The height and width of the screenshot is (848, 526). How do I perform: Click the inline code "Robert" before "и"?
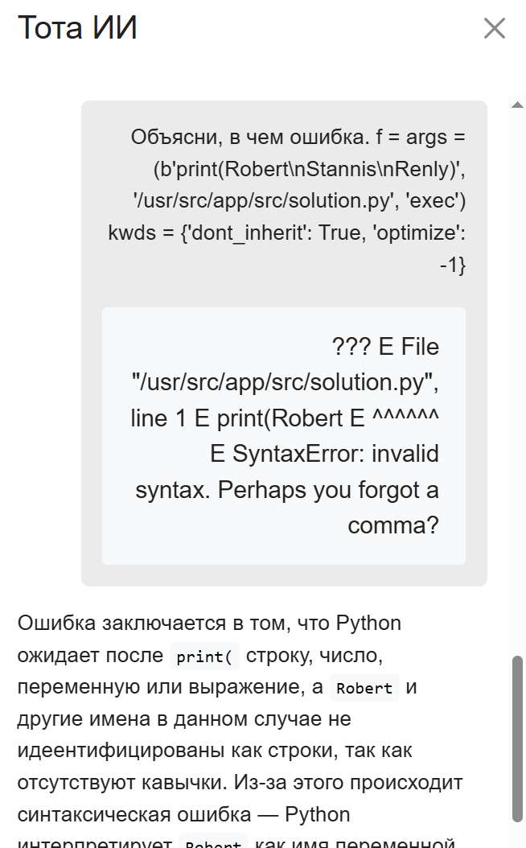point(364,689)
